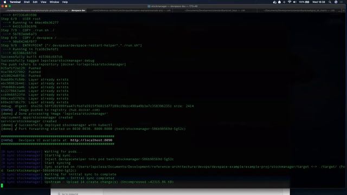Click the Siri icon in menu bar
The image size is (347, 195).
tap(336, 2)
